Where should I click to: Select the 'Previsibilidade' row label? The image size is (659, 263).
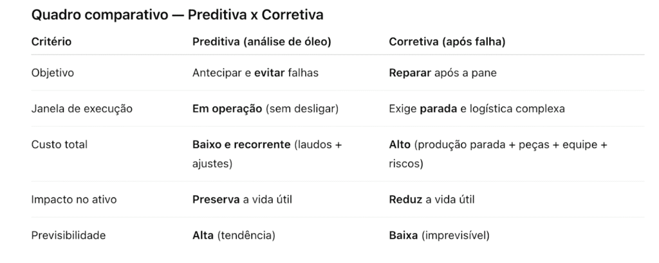tap(68, 235)
